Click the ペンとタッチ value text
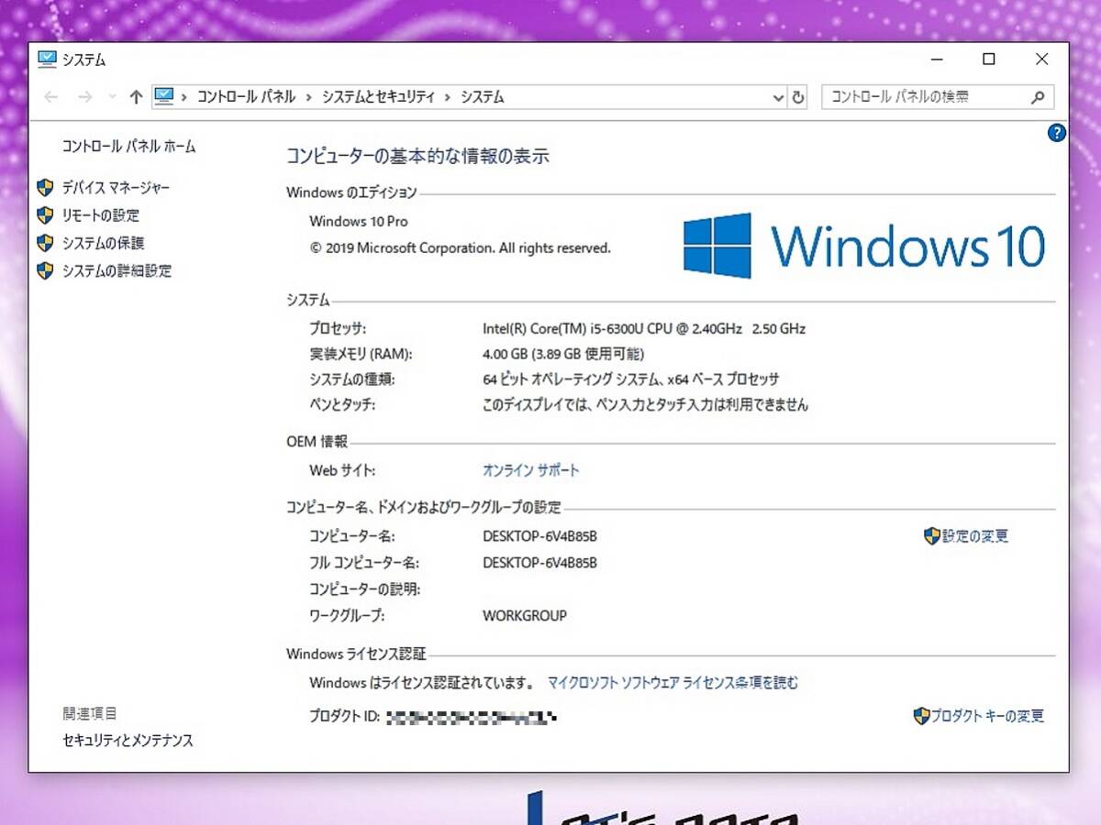This screenshot has width=1101, height=825. pyautogui.click(x=645, y=404)
